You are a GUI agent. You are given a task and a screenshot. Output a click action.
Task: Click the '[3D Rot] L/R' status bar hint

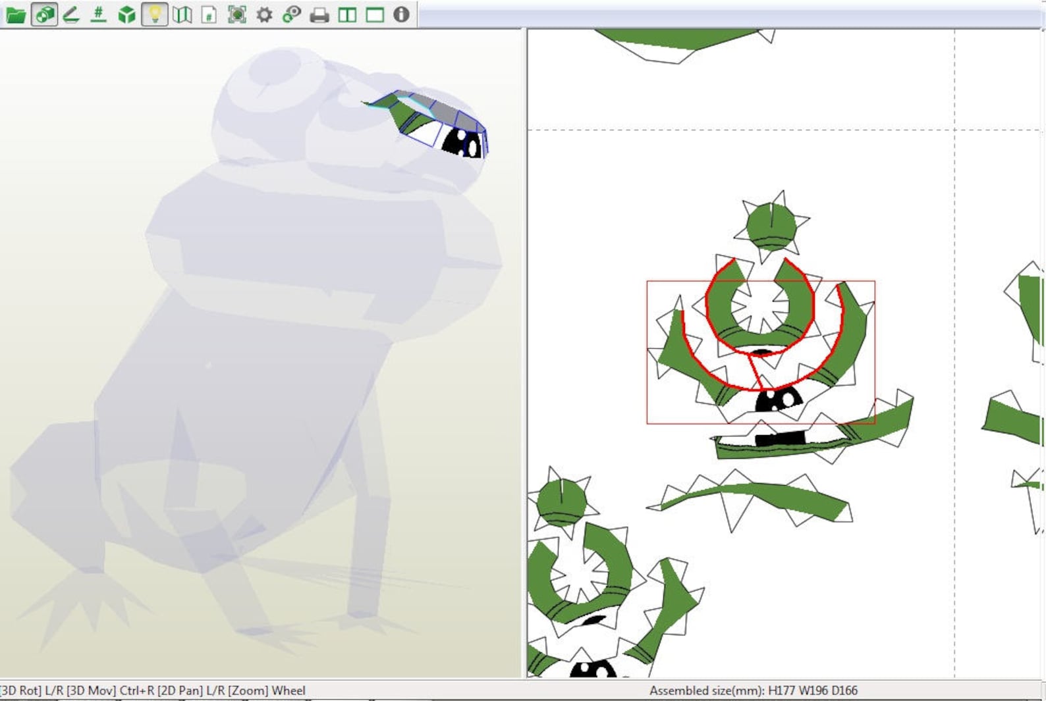pos(32,690)
